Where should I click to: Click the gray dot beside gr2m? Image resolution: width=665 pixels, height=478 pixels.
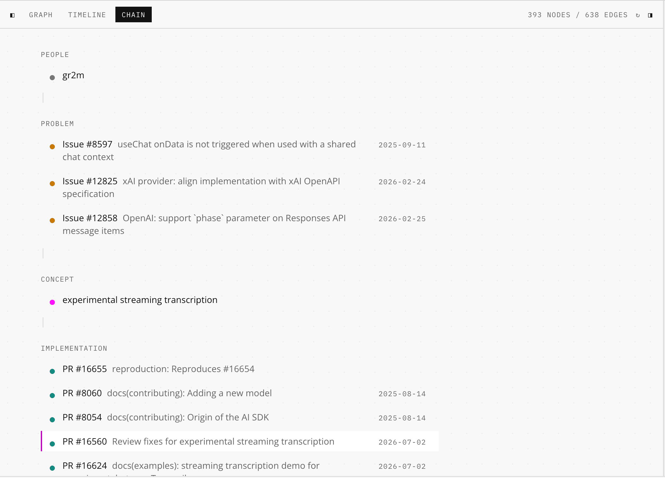[52, 77]
